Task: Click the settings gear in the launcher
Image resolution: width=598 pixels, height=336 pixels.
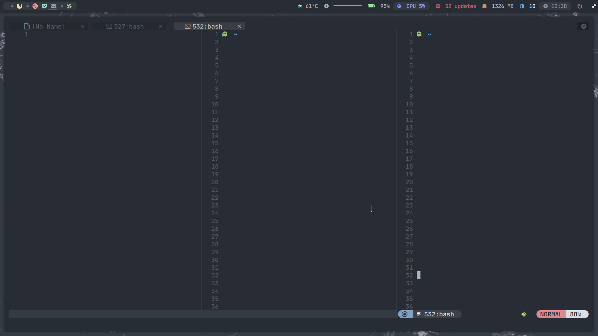Action: tap(69, 6)
